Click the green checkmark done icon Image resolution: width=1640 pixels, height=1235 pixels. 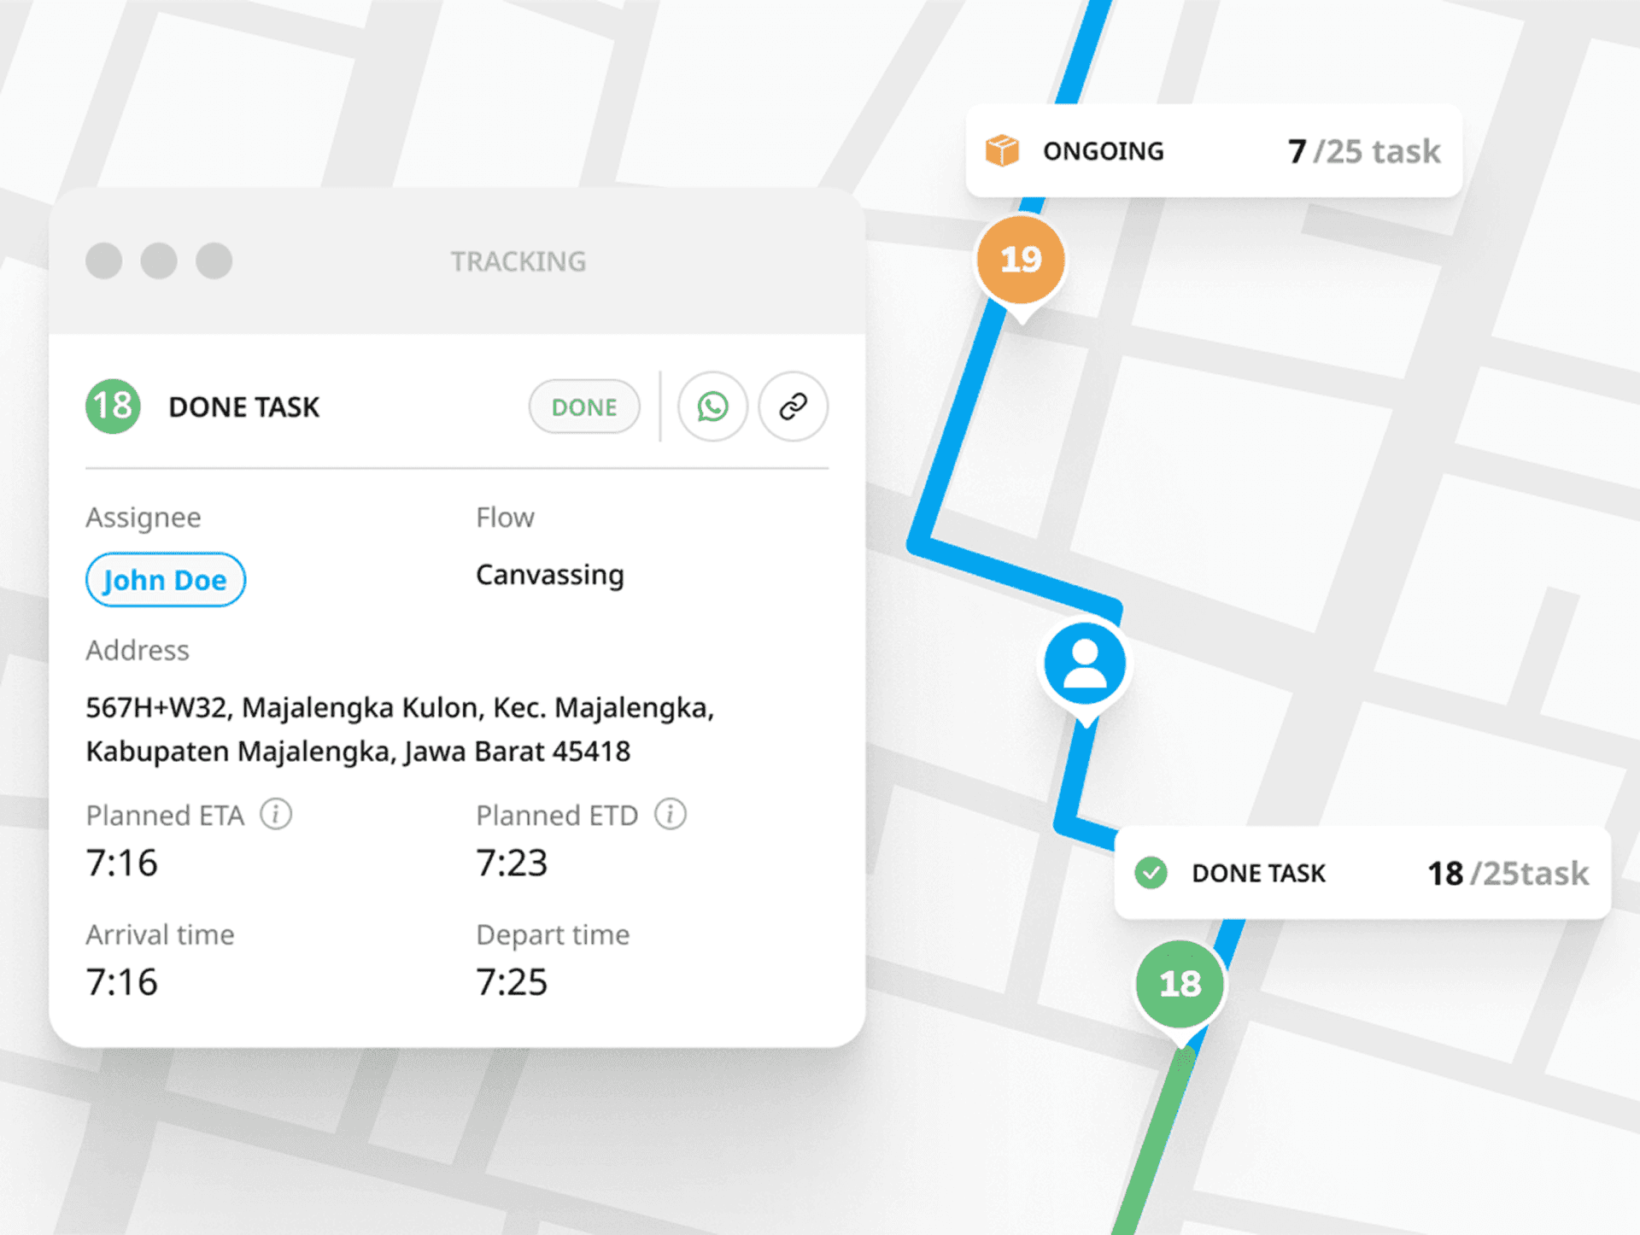[x=1151, y=873]
